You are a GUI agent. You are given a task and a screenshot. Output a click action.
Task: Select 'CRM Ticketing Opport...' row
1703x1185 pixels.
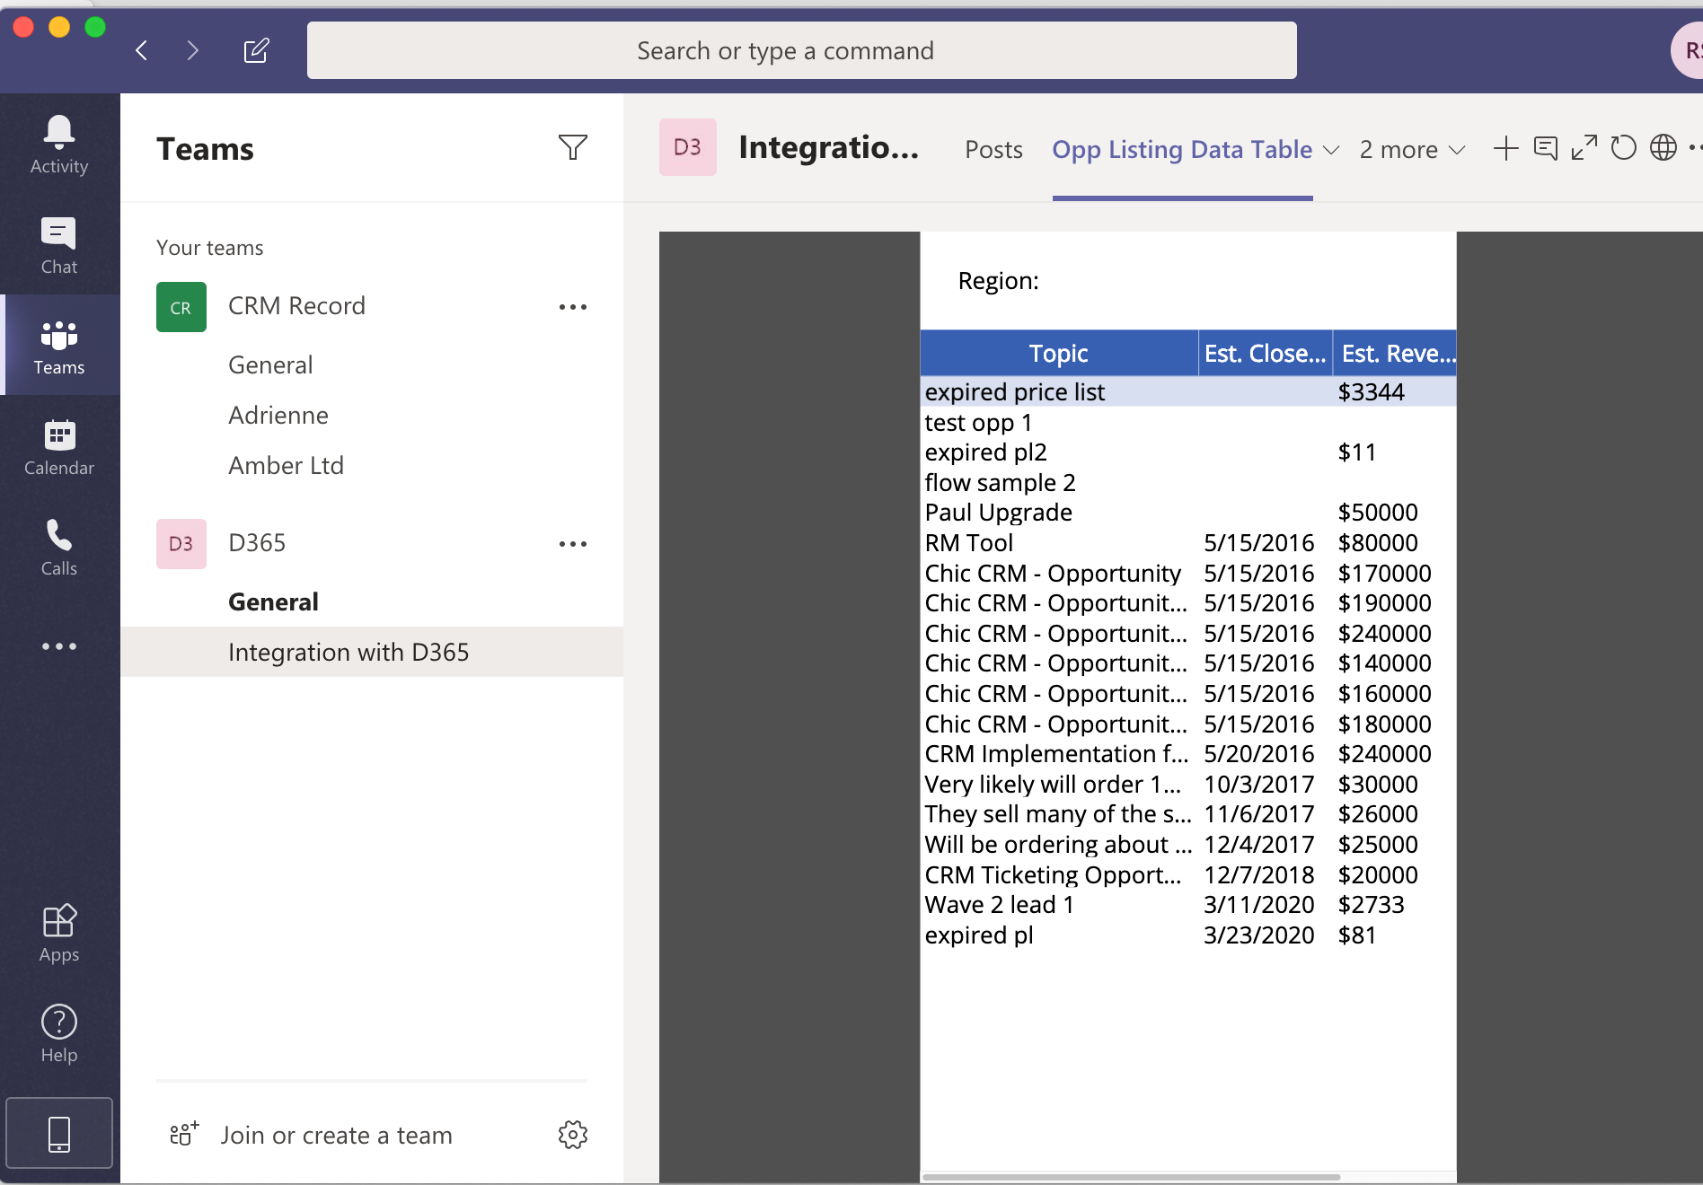coord(1187,874)
